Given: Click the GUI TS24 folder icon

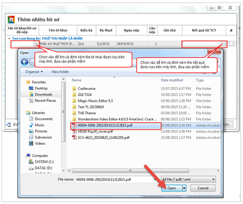Looking at the screenshot, I should pos(74,95).
